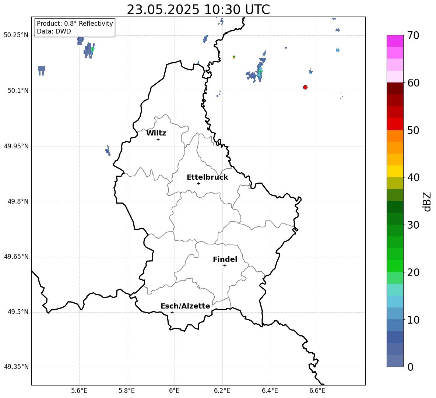Click the 49.5°N latitude label
Image resolution: width=436 pixels, height=398 pixels.
pyautogui.click(x=18, y=312)
